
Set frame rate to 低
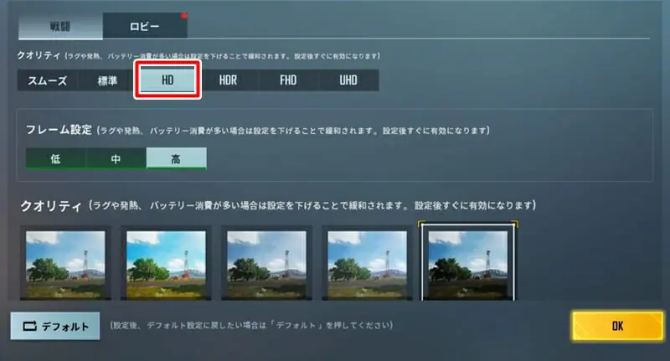click(55, 158)
